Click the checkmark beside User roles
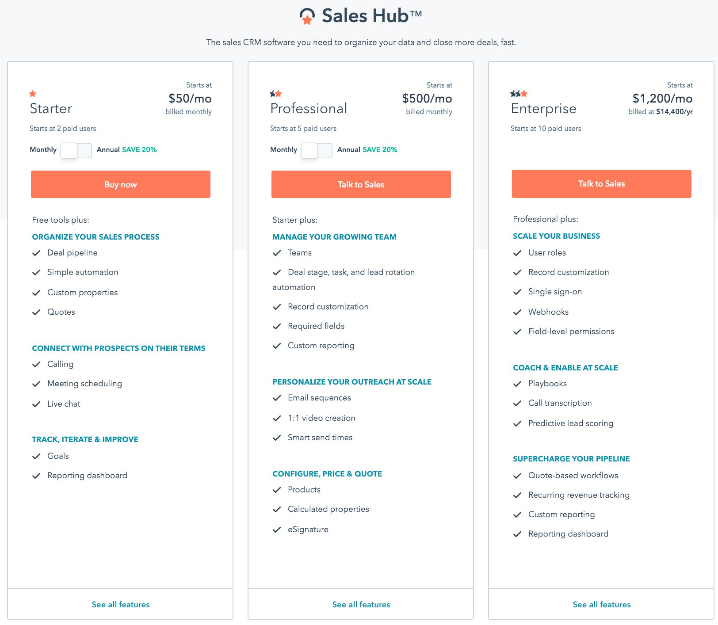718x625 pixels. point(517,253)
